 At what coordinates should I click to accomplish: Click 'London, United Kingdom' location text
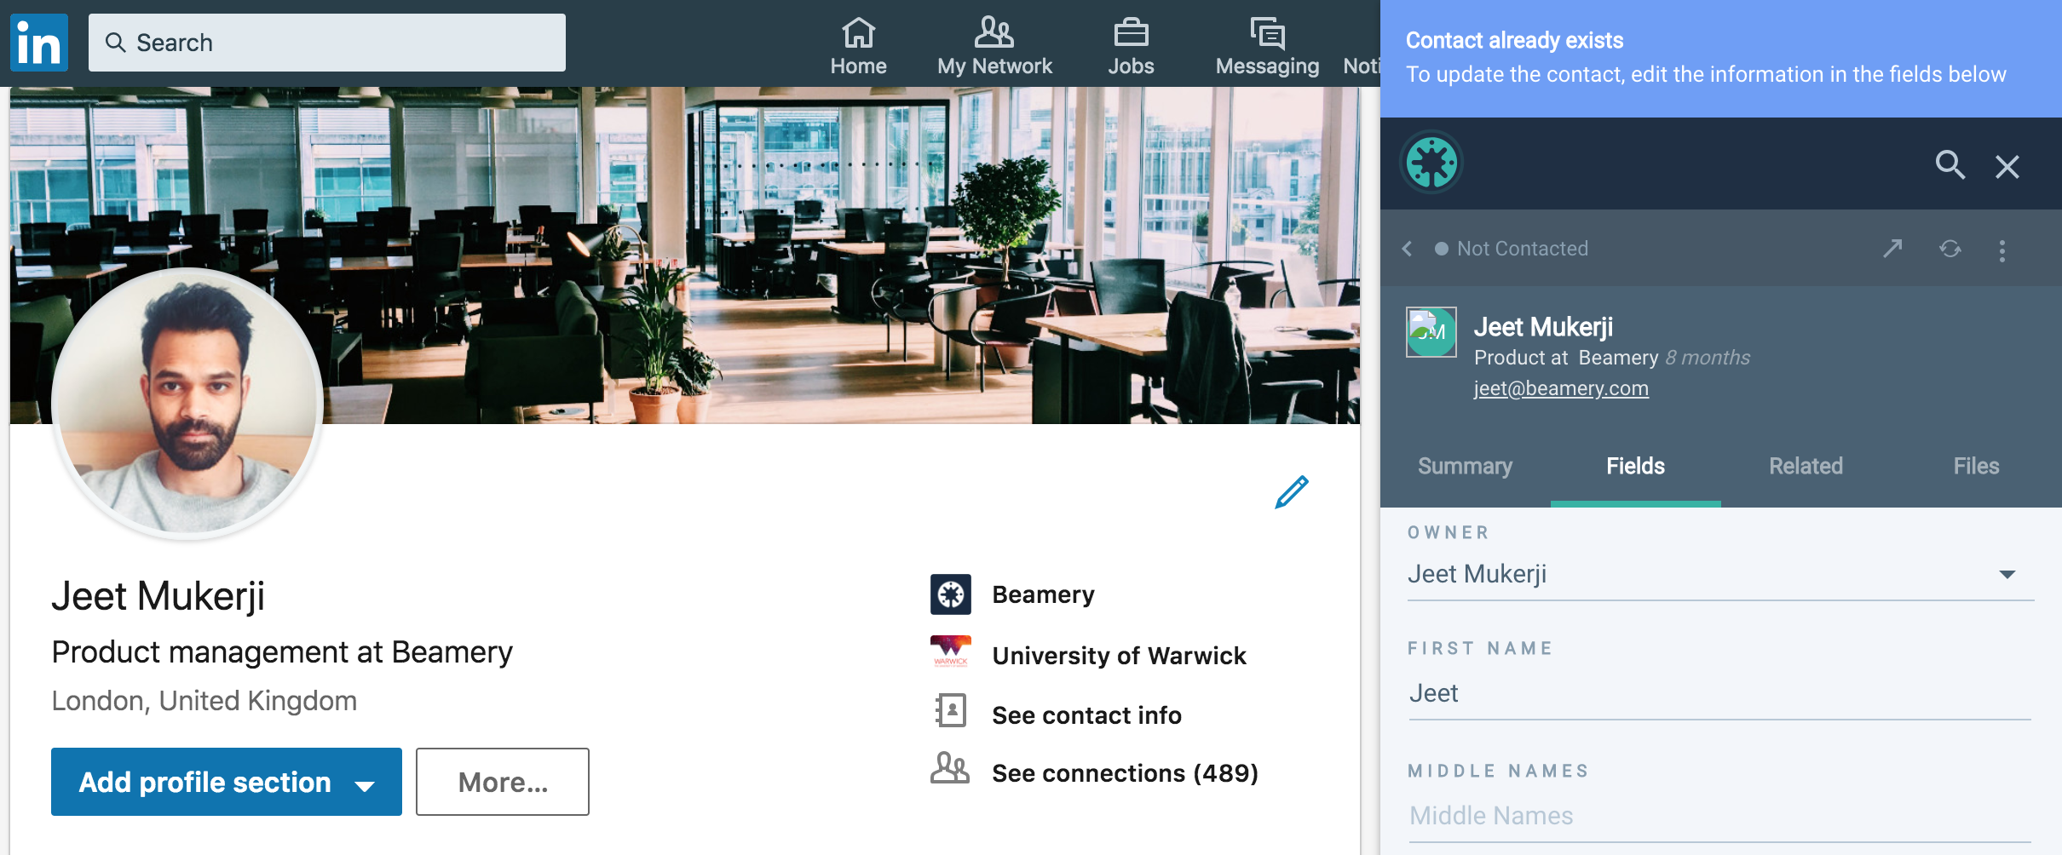(204, 701)
